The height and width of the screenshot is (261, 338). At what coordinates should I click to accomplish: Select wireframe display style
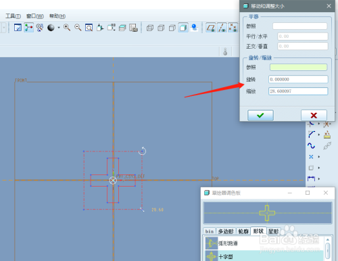[150, 28]
